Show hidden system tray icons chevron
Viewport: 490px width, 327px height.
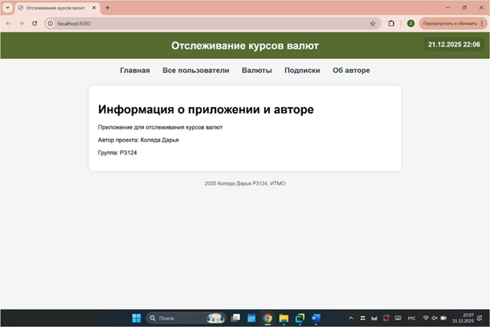click(x=351, y=318)
